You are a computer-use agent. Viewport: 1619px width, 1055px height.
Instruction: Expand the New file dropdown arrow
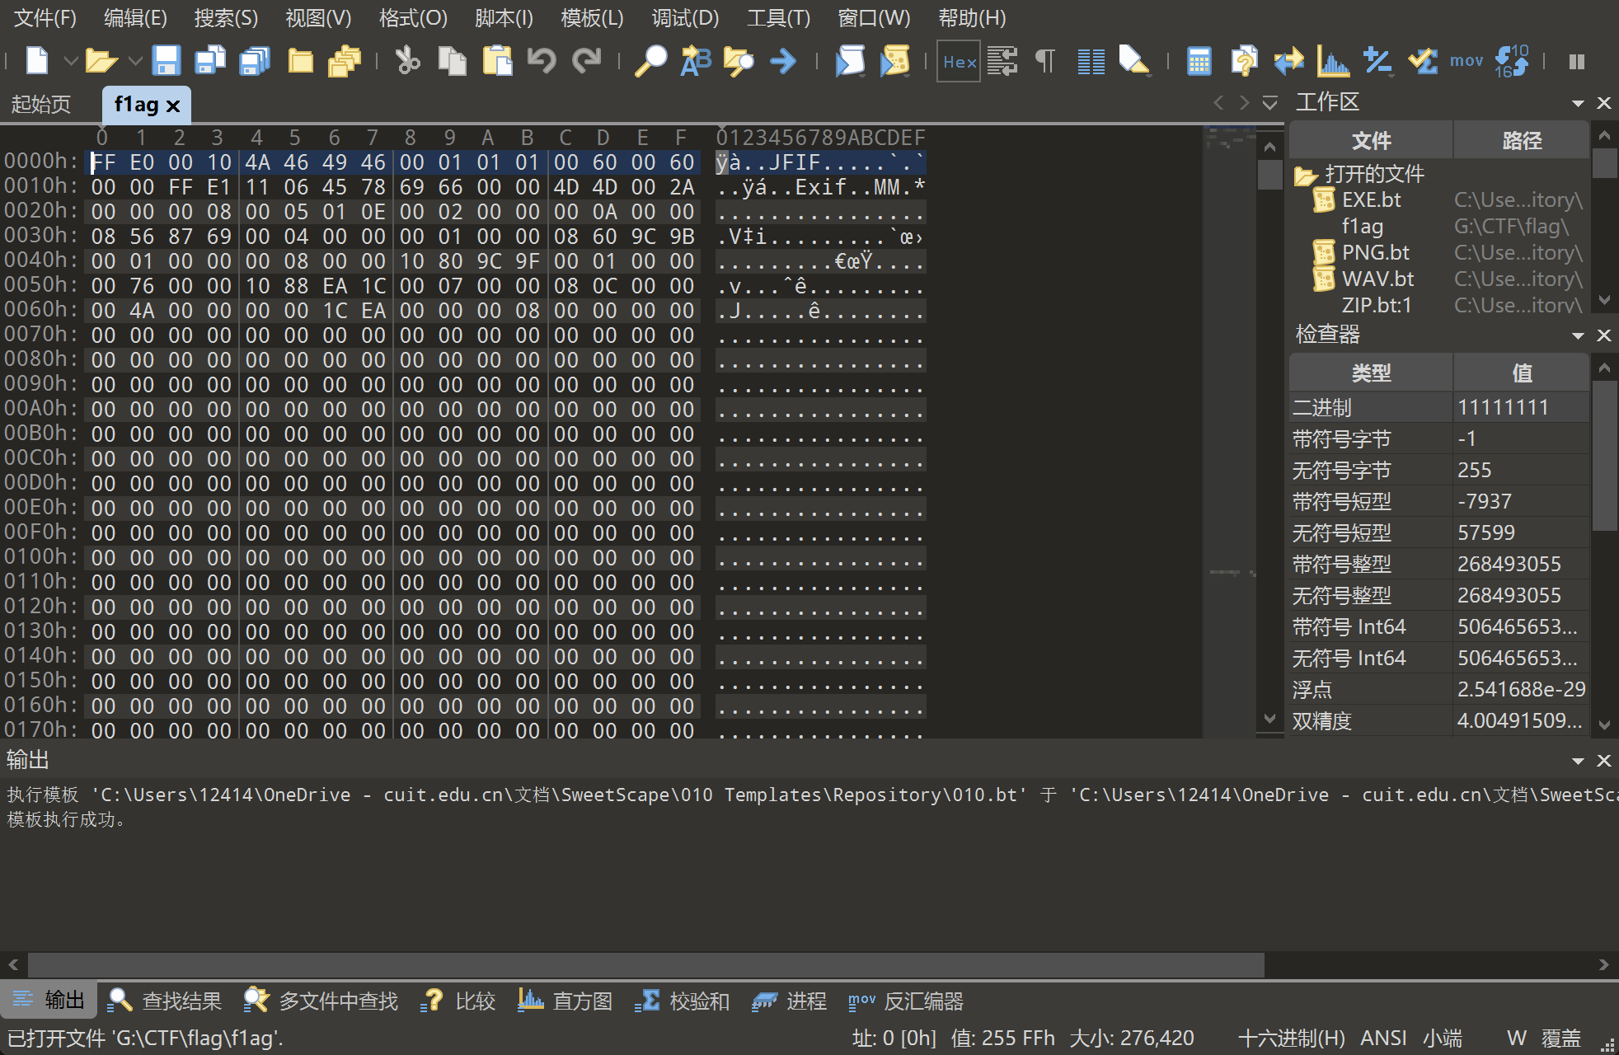click(x=71, y=61)
